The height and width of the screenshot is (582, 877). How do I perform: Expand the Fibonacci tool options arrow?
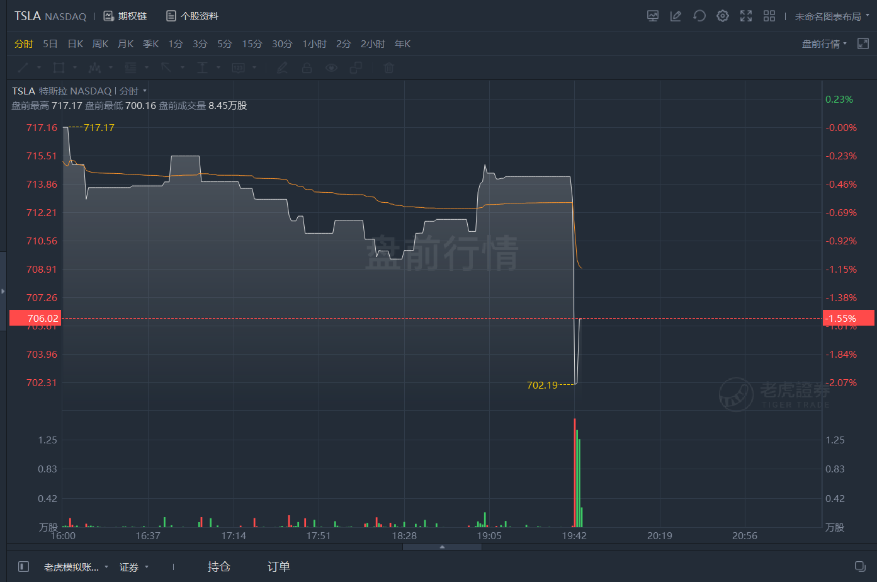147,67
